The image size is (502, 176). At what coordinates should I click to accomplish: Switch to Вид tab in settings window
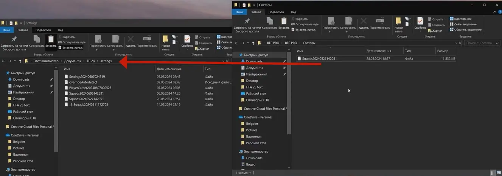pyautogui.click(x=61, y=30)
